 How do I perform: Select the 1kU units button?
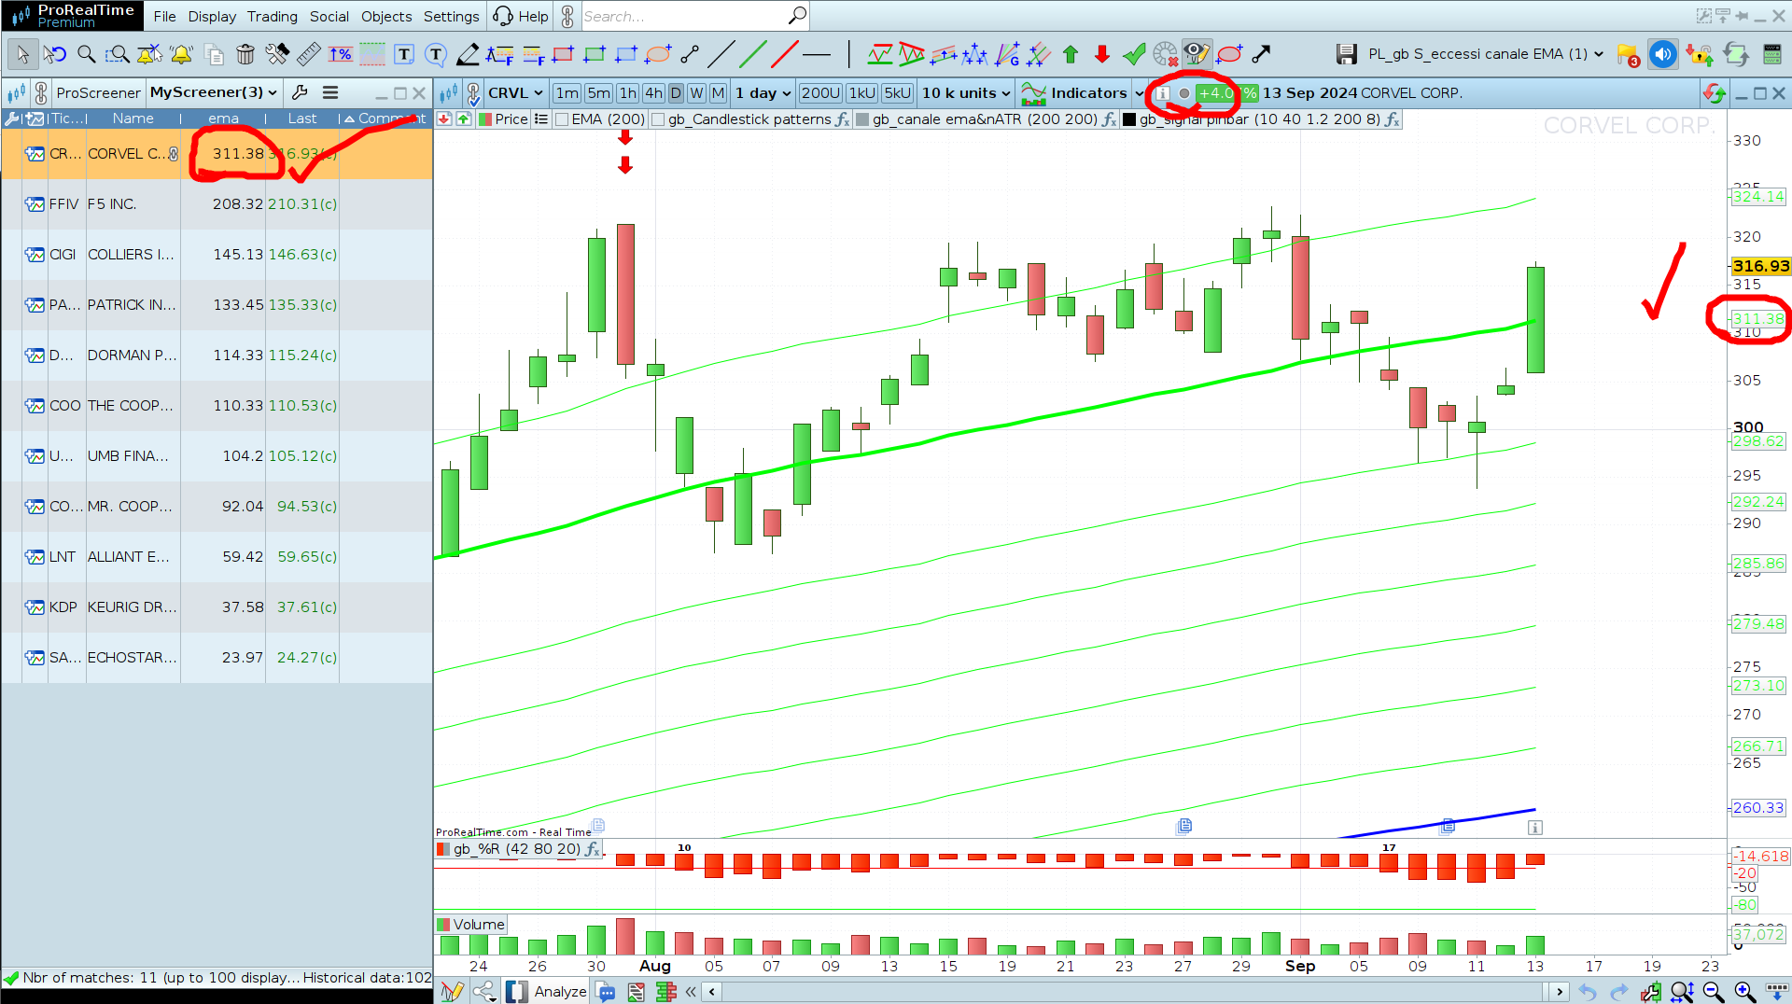tap(861, 93)
